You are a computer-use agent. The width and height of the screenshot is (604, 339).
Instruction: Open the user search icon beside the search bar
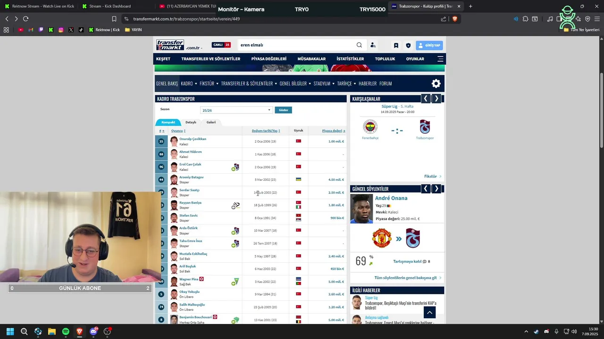(x=373, y=45)
